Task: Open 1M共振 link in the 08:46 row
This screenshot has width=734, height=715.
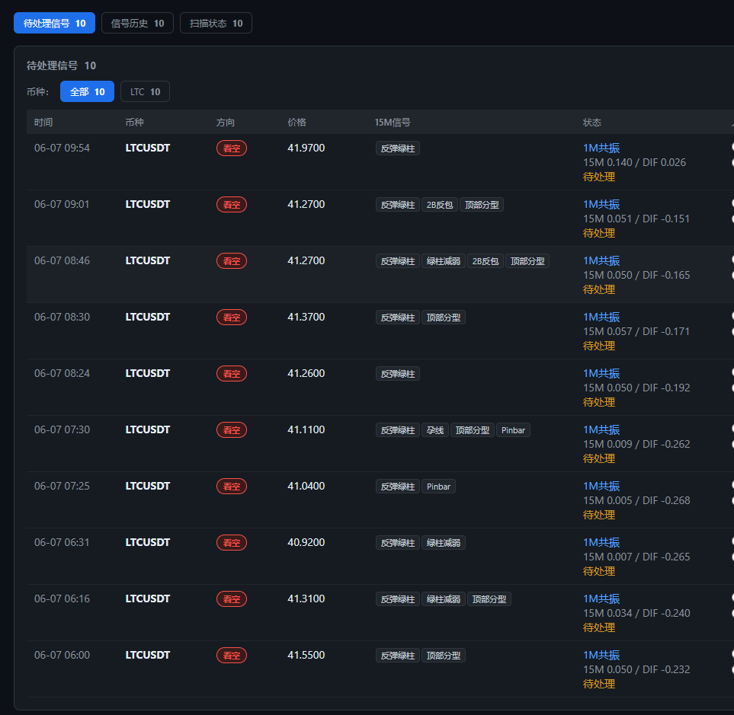Action: [601, 261]
